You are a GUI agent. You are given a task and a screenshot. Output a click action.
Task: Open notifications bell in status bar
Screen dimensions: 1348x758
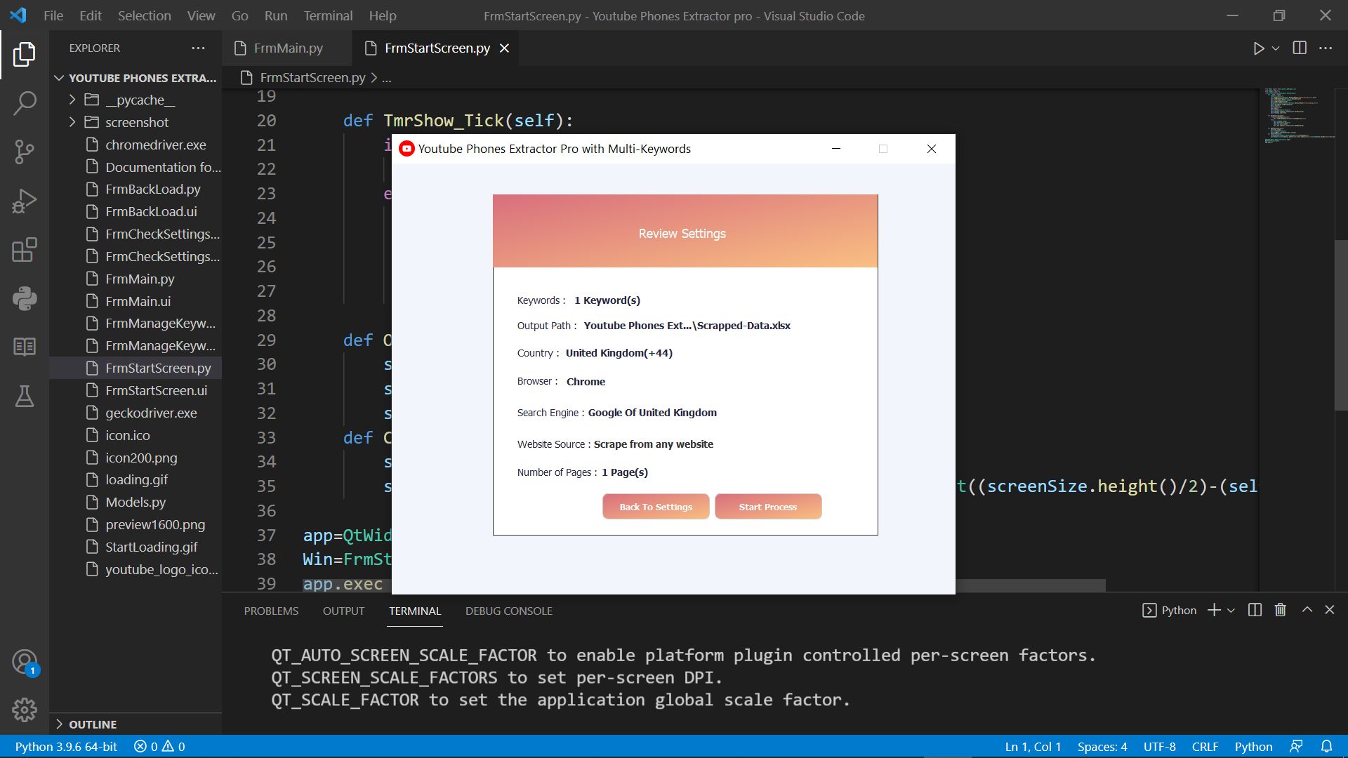point(1326,747)
